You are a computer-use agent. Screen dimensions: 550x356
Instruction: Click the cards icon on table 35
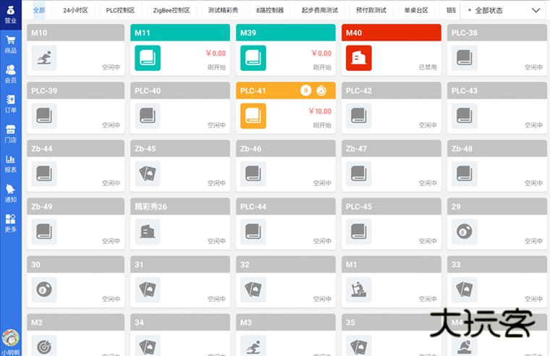click(x=359, y=345)
